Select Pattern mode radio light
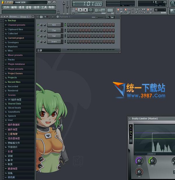175x180 pixels. pos(76,9)
